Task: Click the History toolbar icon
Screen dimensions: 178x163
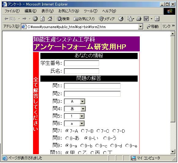Action: pyautogui.click(x=121, y=19)
